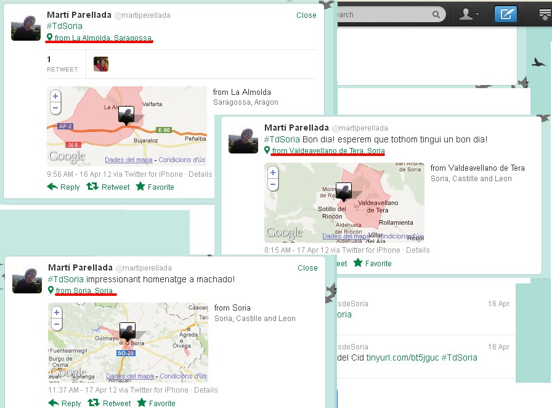Open Martí Parellada name in first tweet
Image resolution: width=552 pixels, height=408 pixels.
click(79, 15)
